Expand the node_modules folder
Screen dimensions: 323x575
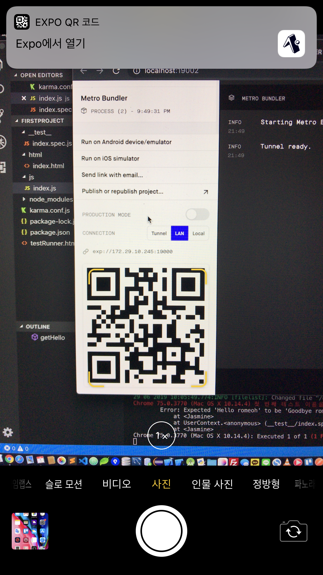[24, 199]
